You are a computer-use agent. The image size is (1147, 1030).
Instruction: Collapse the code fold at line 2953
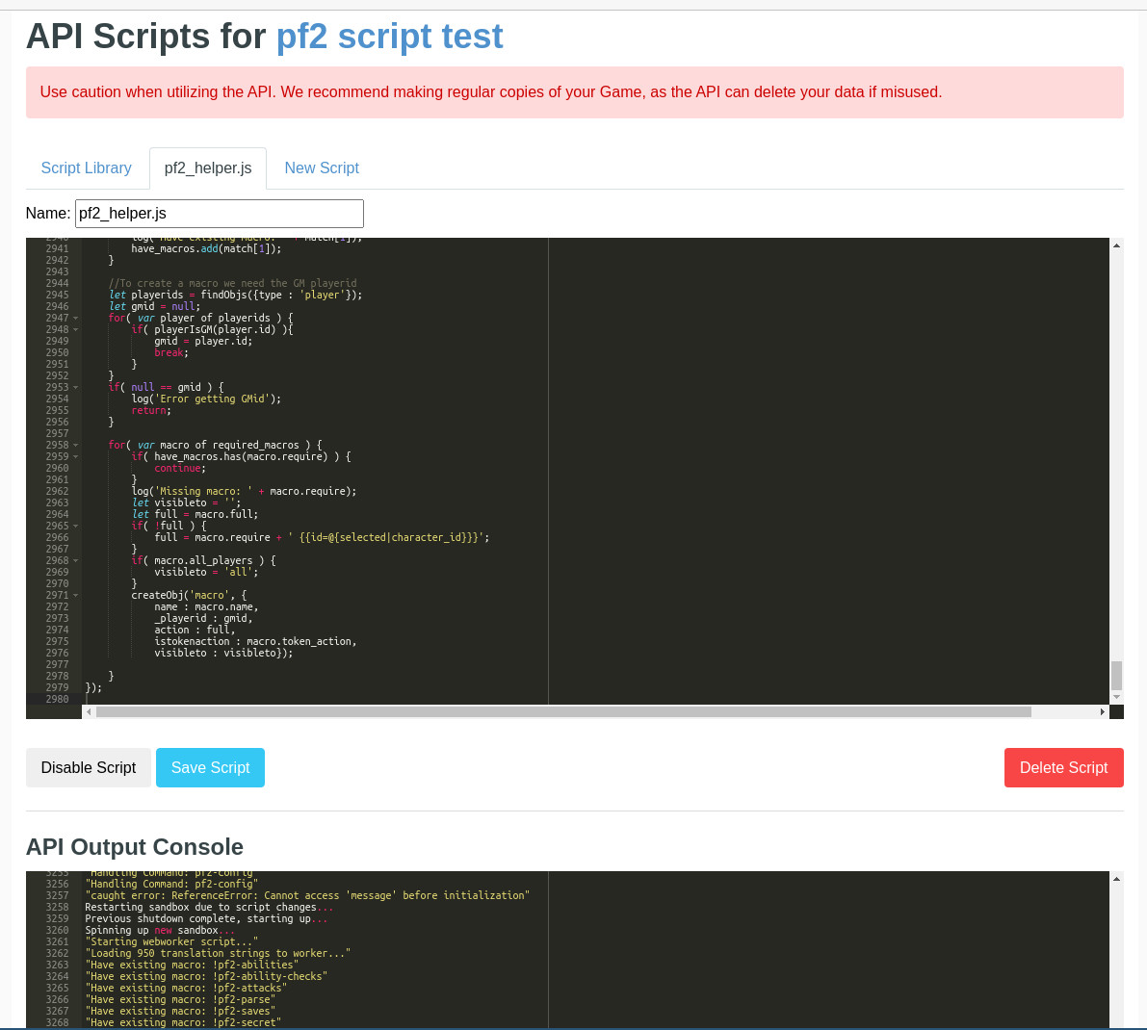pyautogui.click(x=75, y=387)
